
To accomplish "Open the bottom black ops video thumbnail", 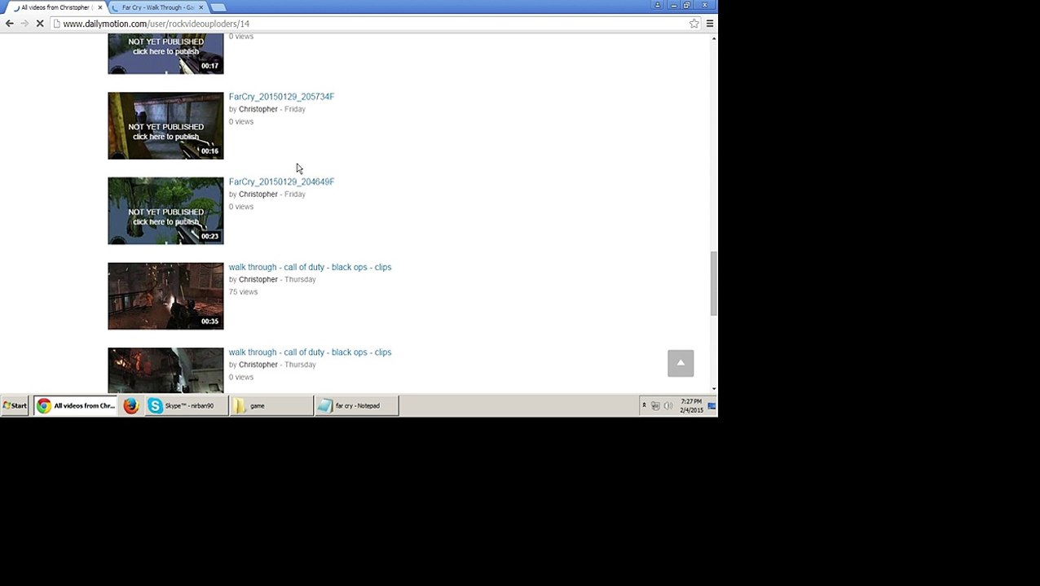I will (x=165, y=370).
